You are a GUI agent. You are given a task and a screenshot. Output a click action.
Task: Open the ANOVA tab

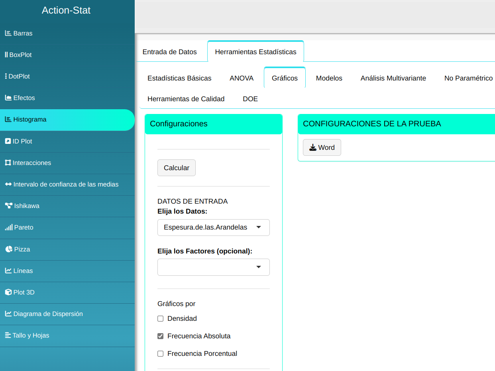pos(242,78)
